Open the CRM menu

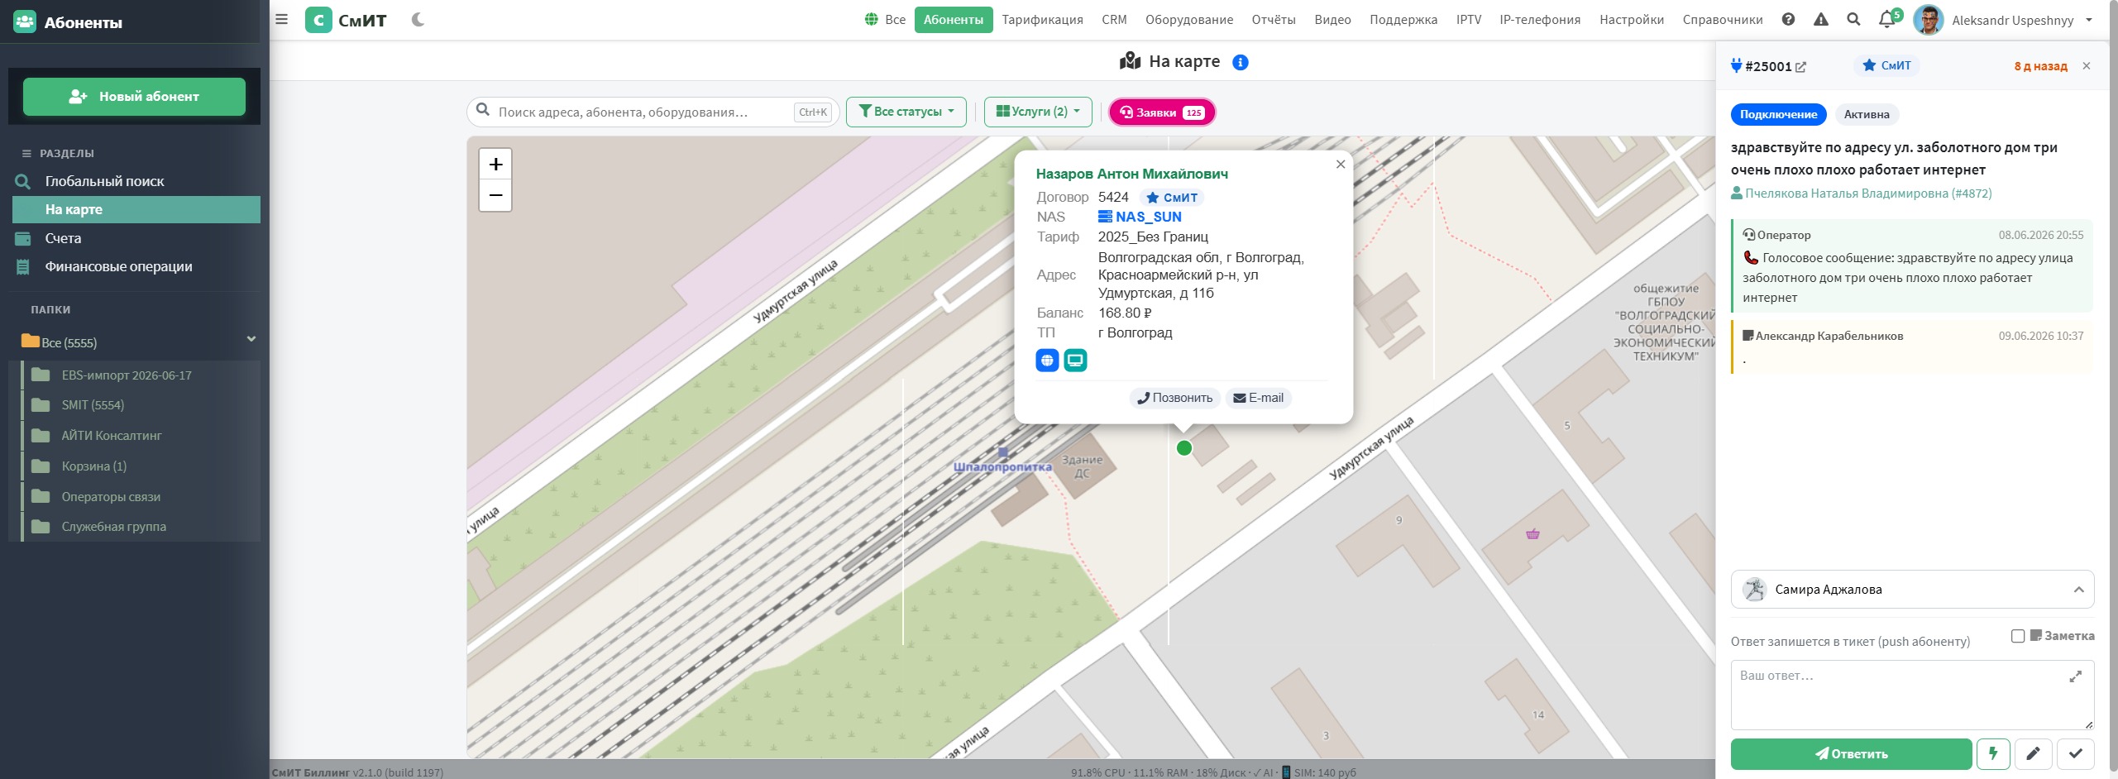tap(1114, 20)
